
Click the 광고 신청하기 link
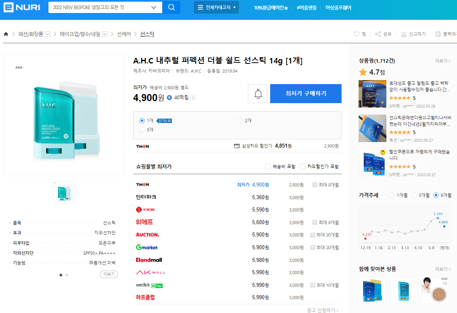tap(323, 310)
